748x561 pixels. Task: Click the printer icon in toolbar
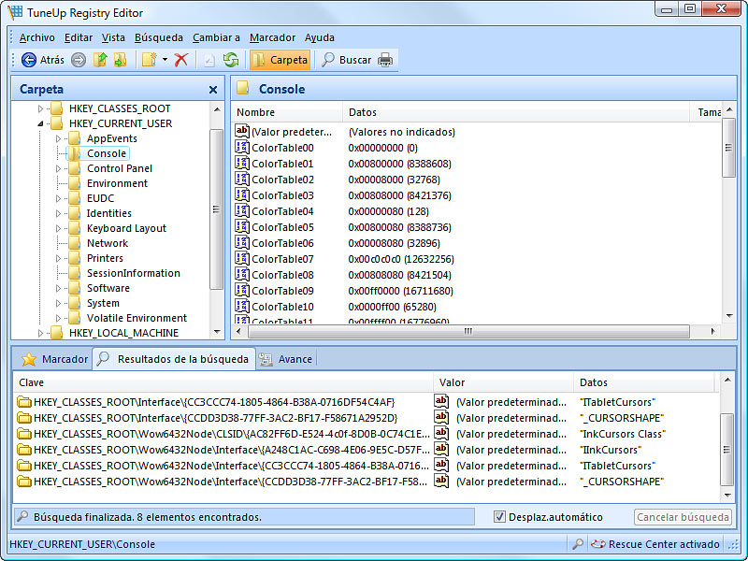click(x=385, y=60)
